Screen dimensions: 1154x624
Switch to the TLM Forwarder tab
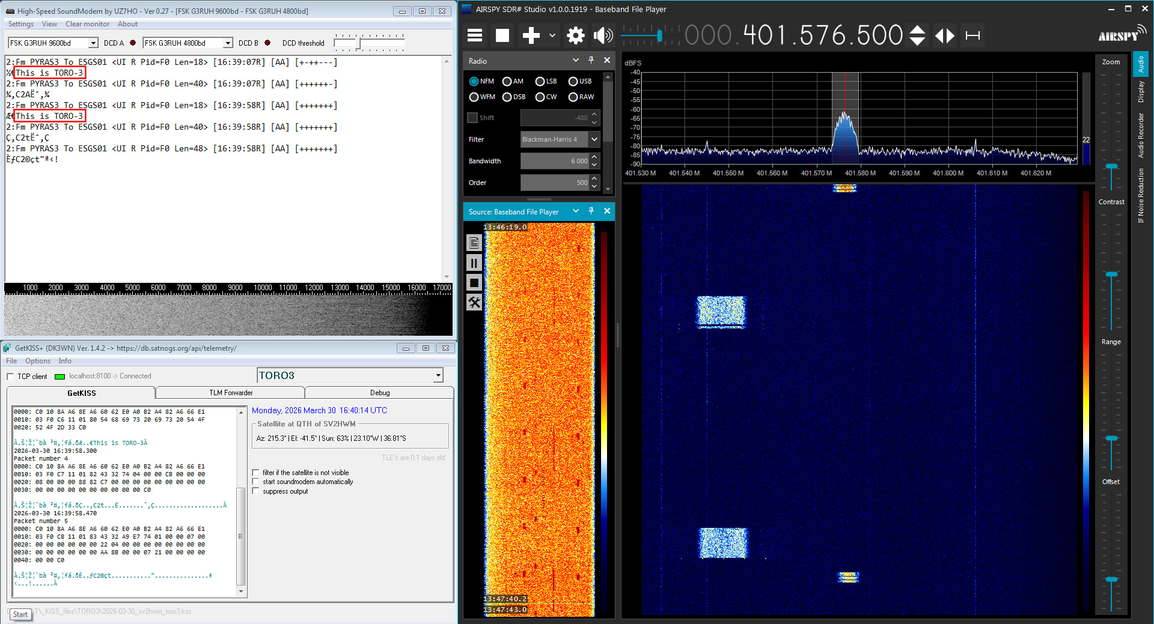[x=231, y=393]
